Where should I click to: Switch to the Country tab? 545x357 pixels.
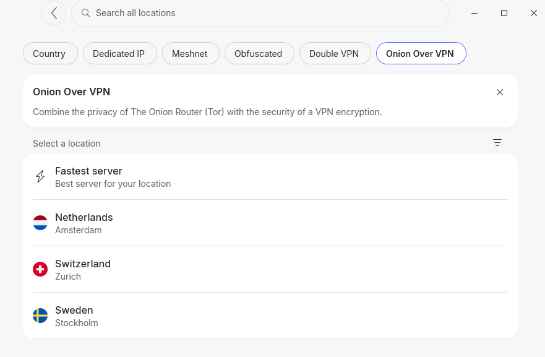[x=50, y=54]
